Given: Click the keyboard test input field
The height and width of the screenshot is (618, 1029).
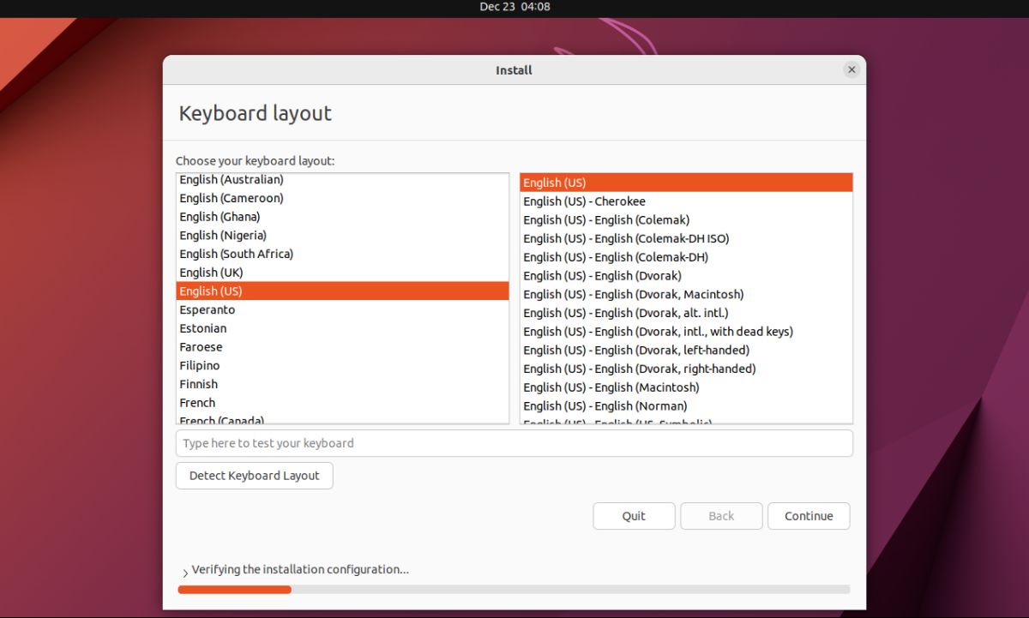Looking at the screenshot, I should pos(514,443).
